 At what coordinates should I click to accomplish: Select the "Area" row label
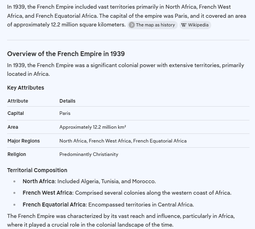(13, 127)
